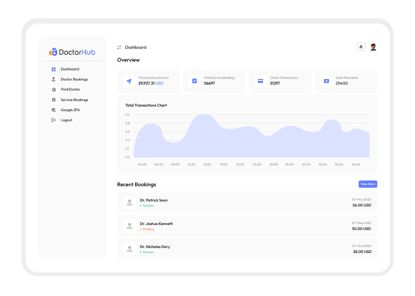Open Google 2FA settings
Image resolution: width=415 pixels, height=296 pixels.
click(69, 110)
